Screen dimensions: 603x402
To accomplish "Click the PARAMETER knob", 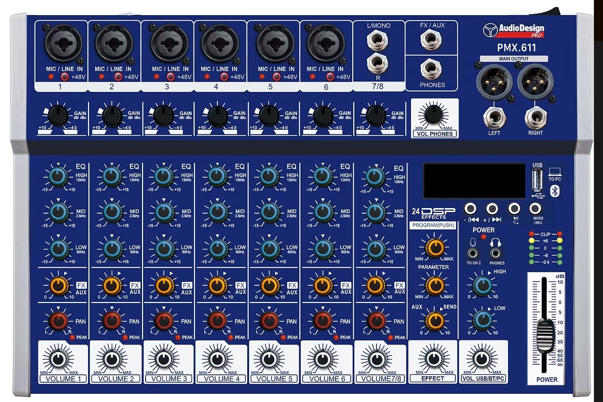I will coord(435,285).
